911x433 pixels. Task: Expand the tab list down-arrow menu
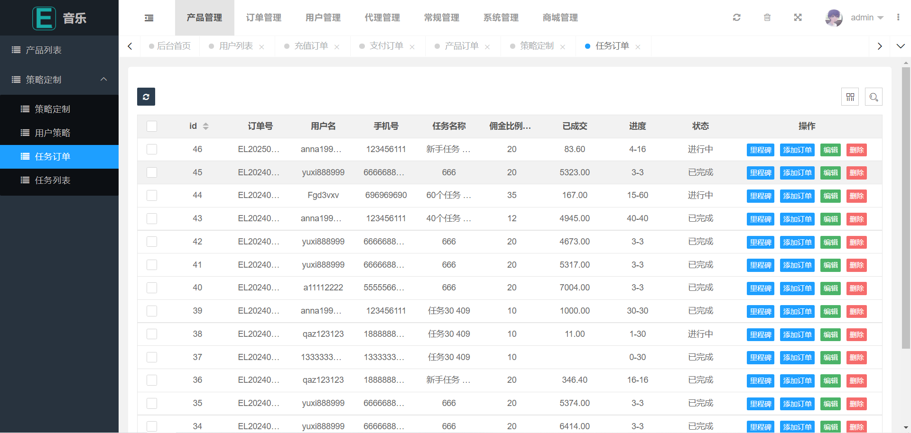900,46
